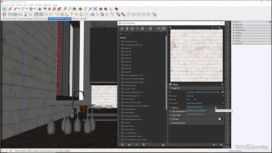This screenshot has width=272, height=153.
Task: Select the Zoom magnifier tool
Action: tap(90, 9)
